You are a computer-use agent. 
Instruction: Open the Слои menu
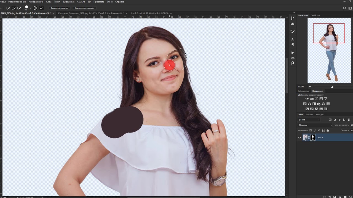[49, 2]
